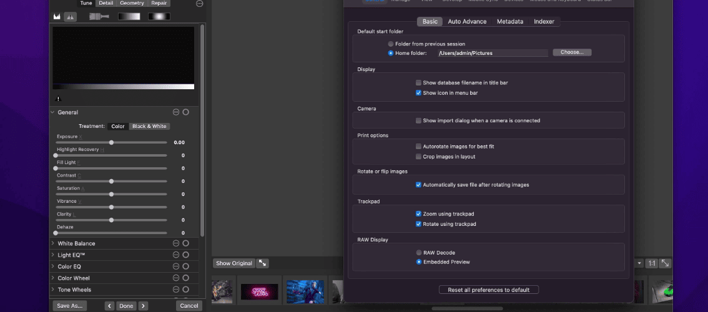This screenshot has height=312, width=708.
Task: Click the full-screen arrows beside Show Original
Action: (x=262, y=263)
